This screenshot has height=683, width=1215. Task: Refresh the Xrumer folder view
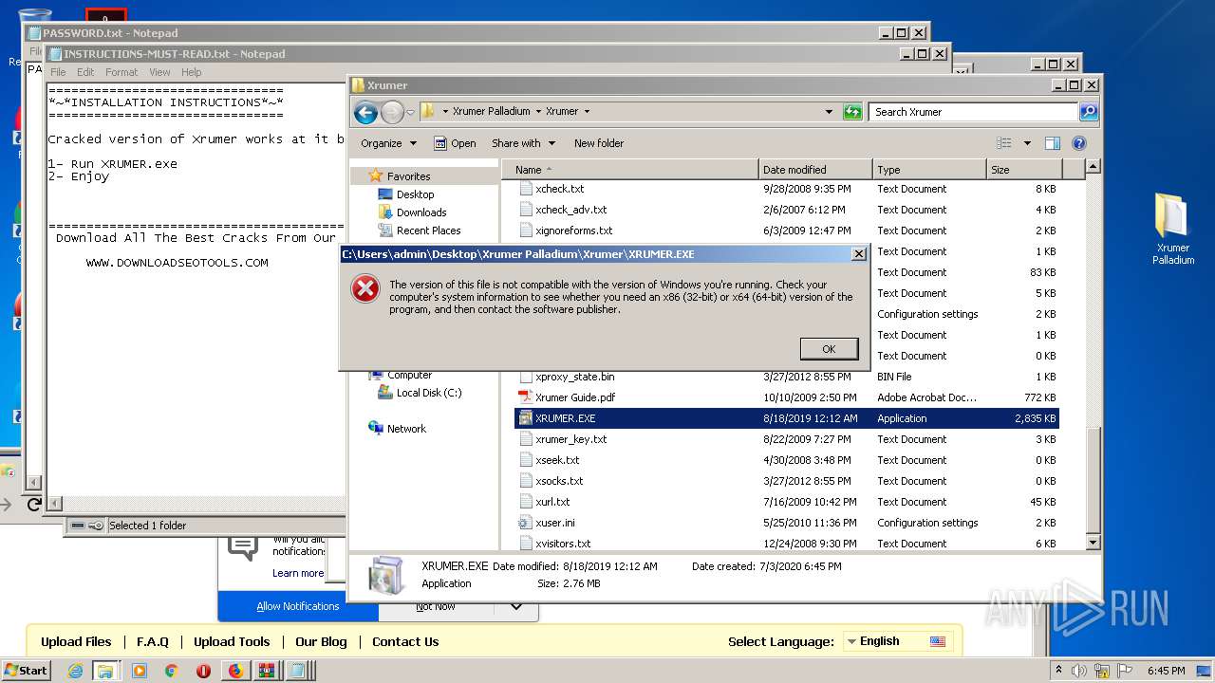pyautogui.click(x=851, y=112)
